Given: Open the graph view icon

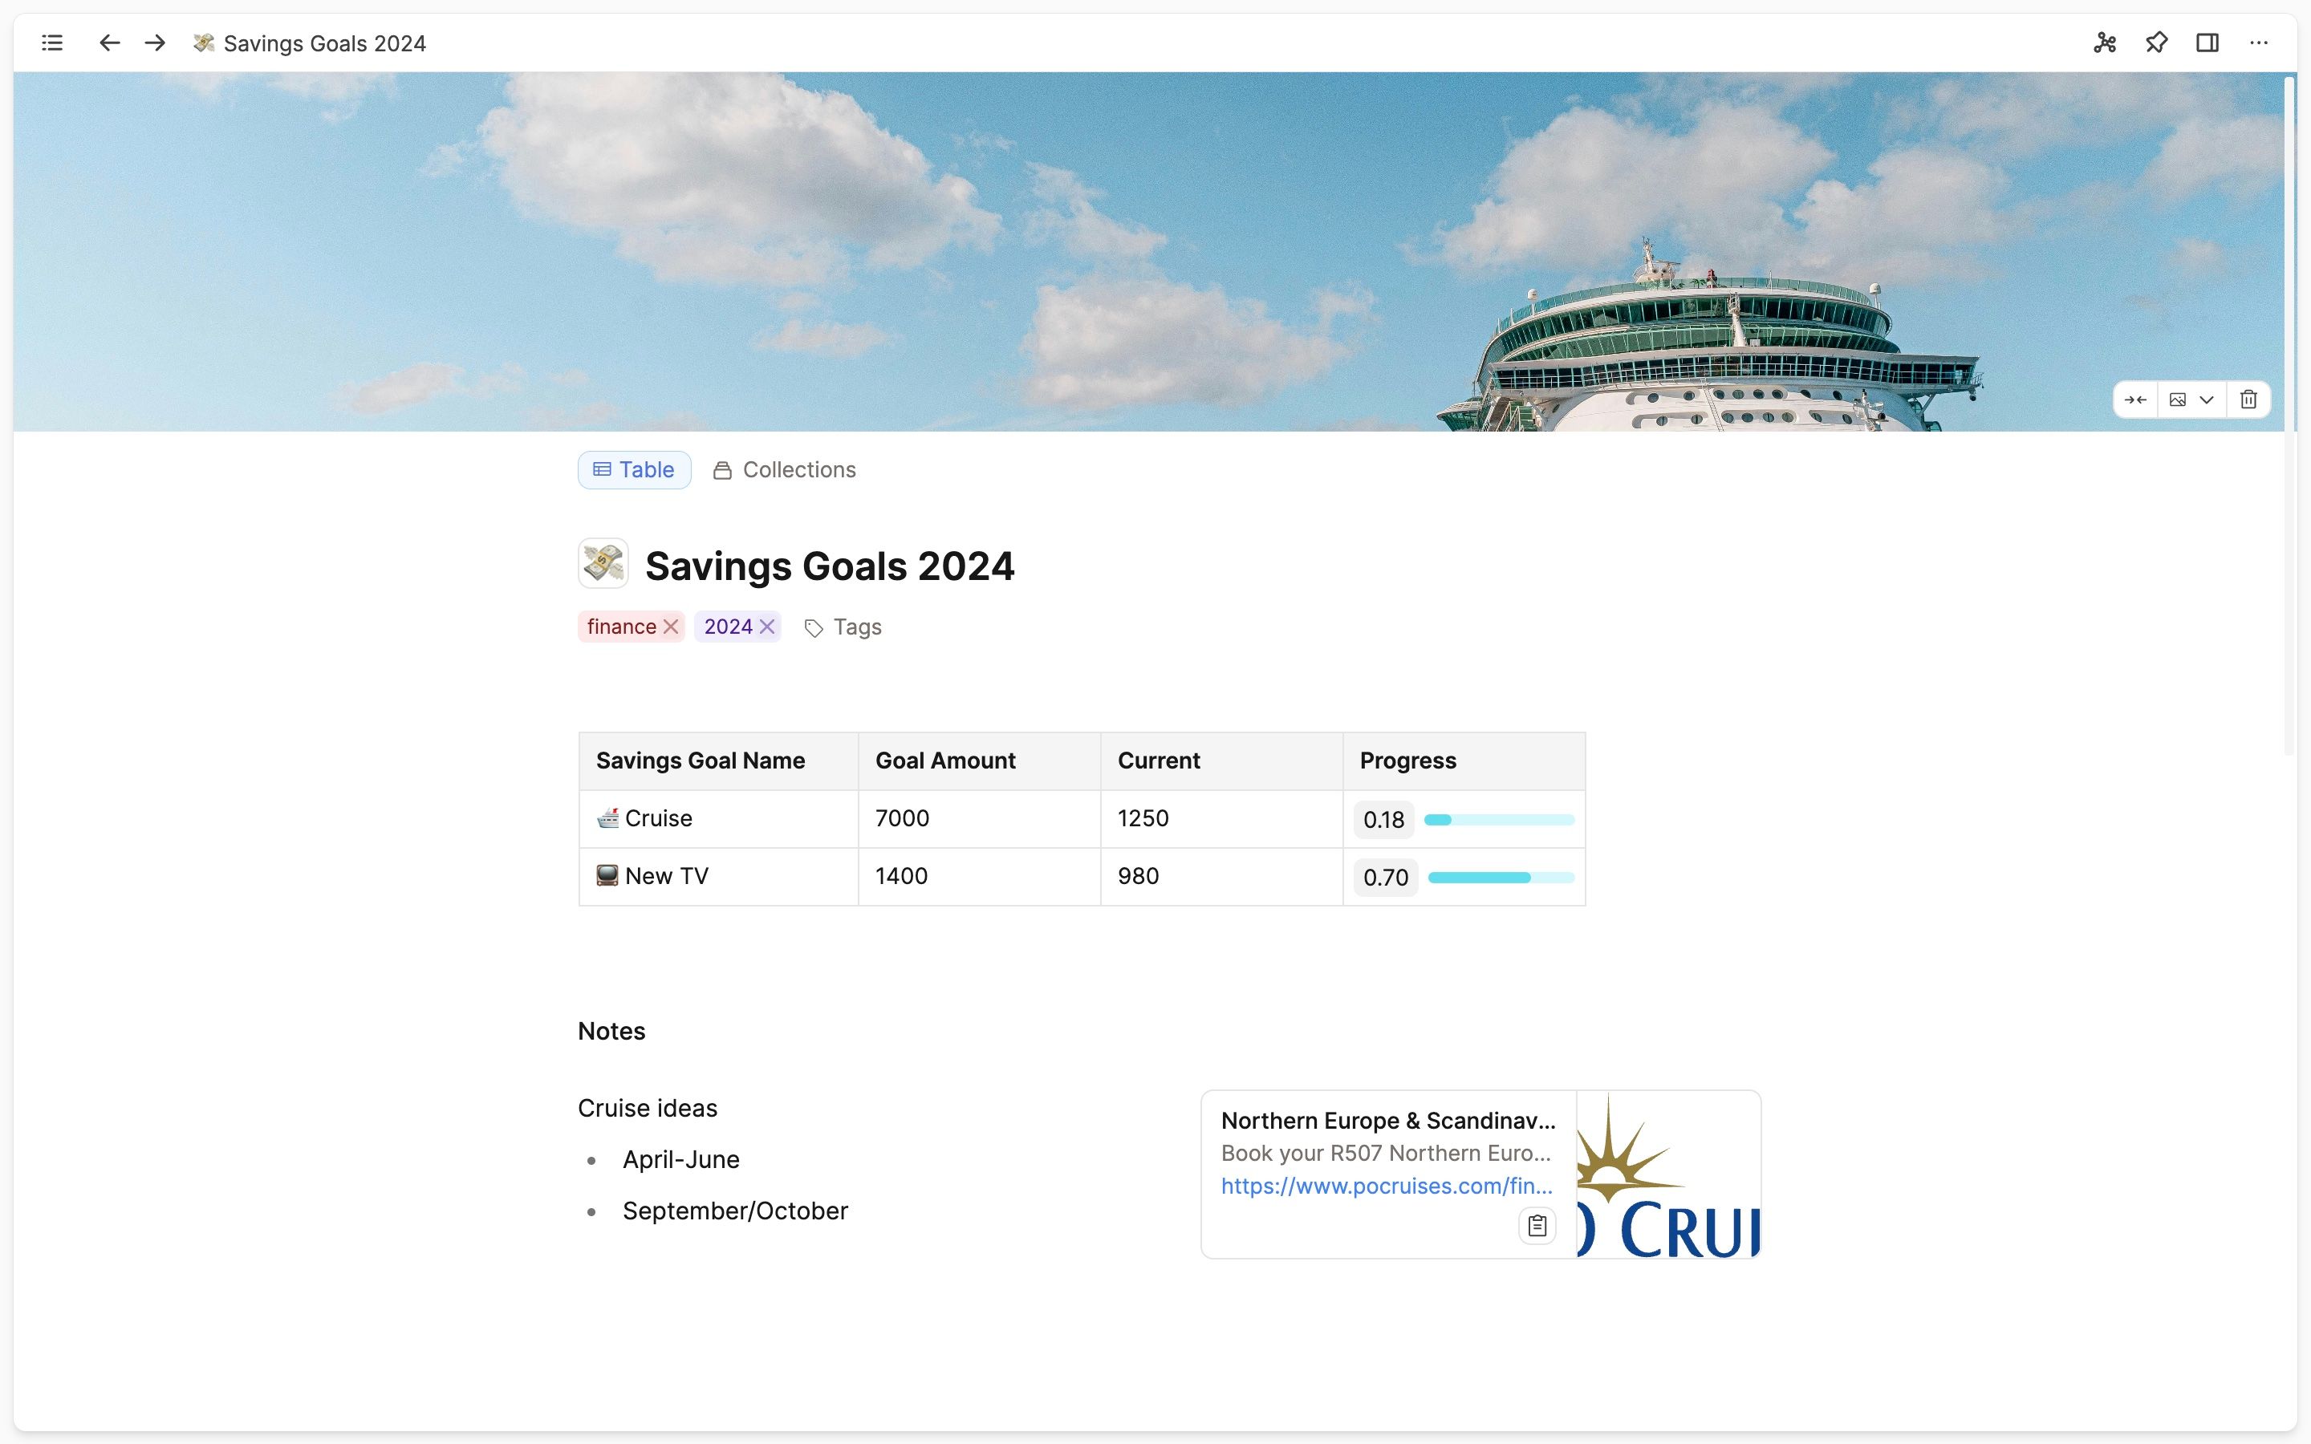Looking at the screenshot, I should pyautogui.click(x=2105, y=43).
